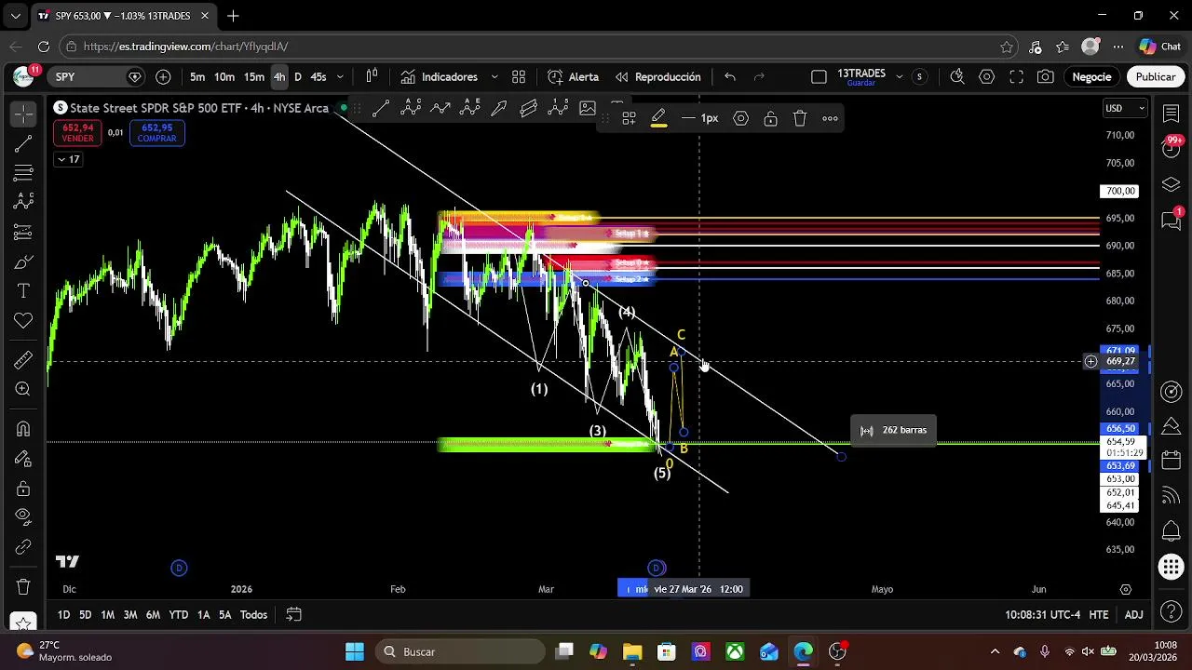
Task: Select the Elliott ABC correction wave tool
Action: 411,109
